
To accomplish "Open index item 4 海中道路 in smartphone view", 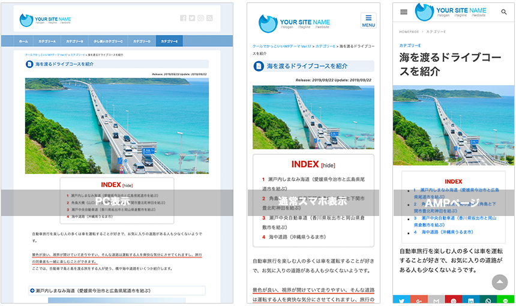I will tap(294, 237).
